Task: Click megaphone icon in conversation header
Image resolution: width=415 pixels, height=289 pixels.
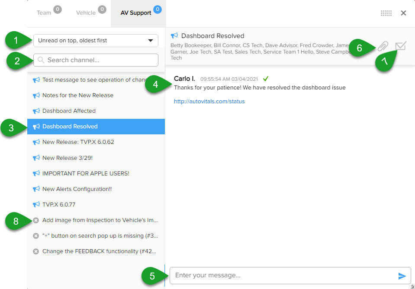Action: pyautogui.click(x=174, y=35)
